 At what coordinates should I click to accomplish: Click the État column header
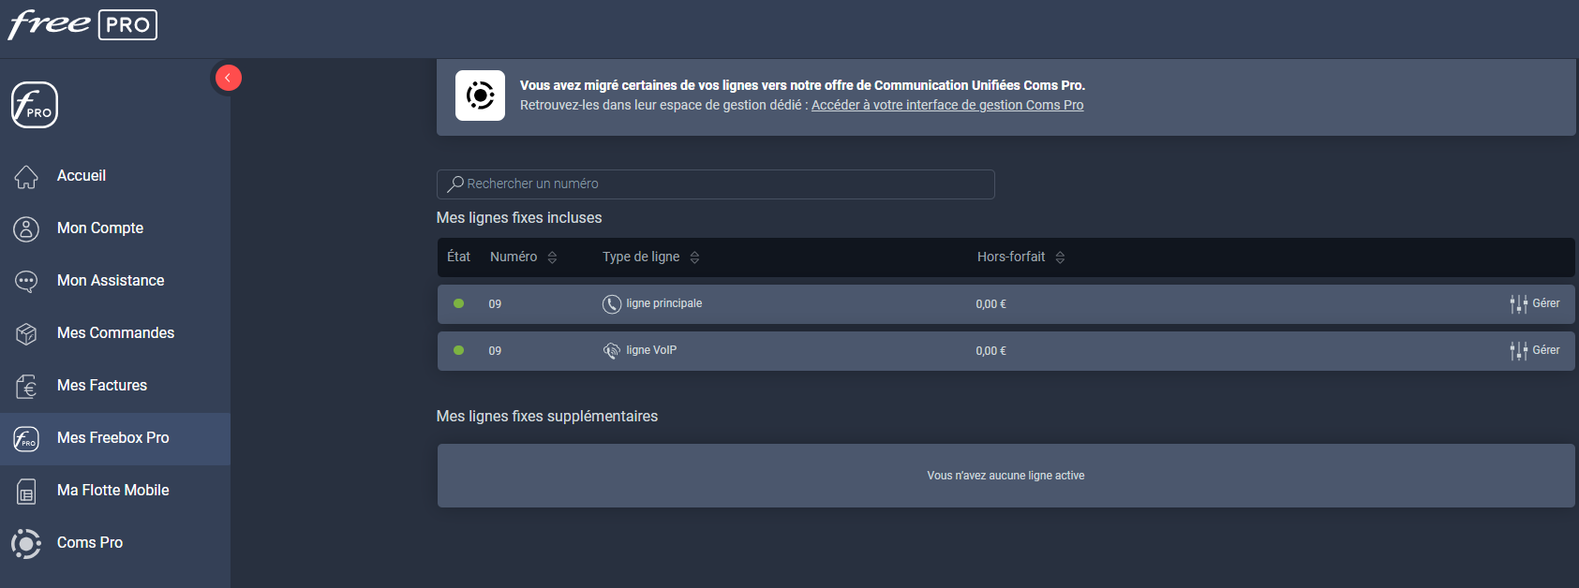click(458, 257)
